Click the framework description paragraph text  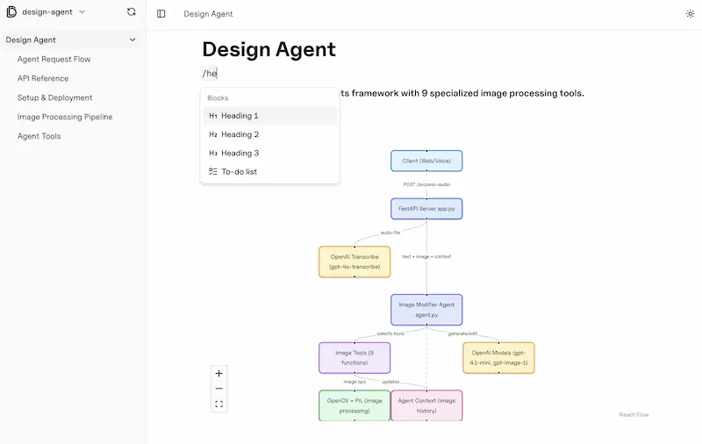(462, 93)
